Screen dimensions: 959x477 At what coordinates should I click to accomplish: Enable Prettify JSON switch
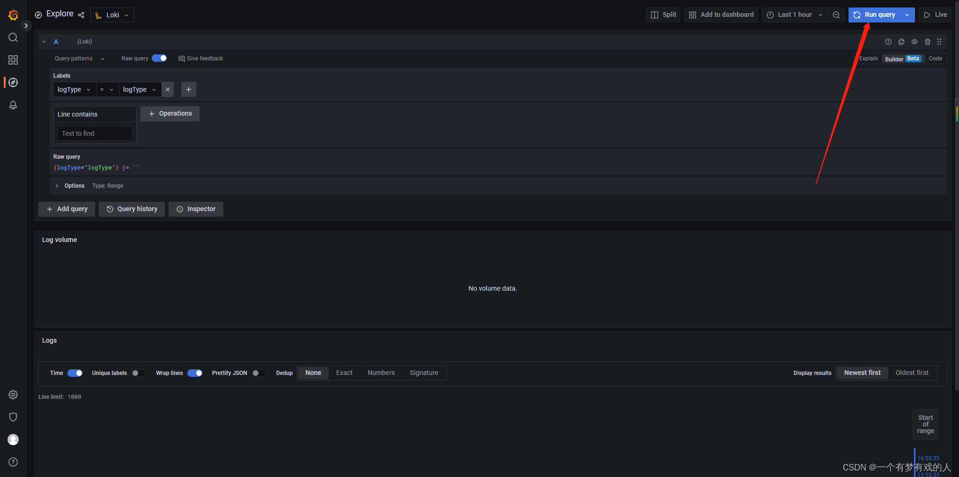point(258,373)
